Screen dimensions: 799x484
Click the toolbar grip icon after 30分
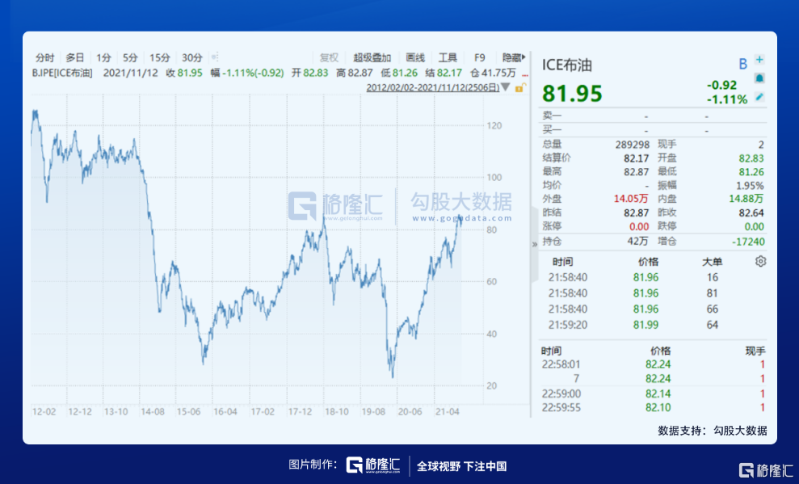(x=215, y=57)
